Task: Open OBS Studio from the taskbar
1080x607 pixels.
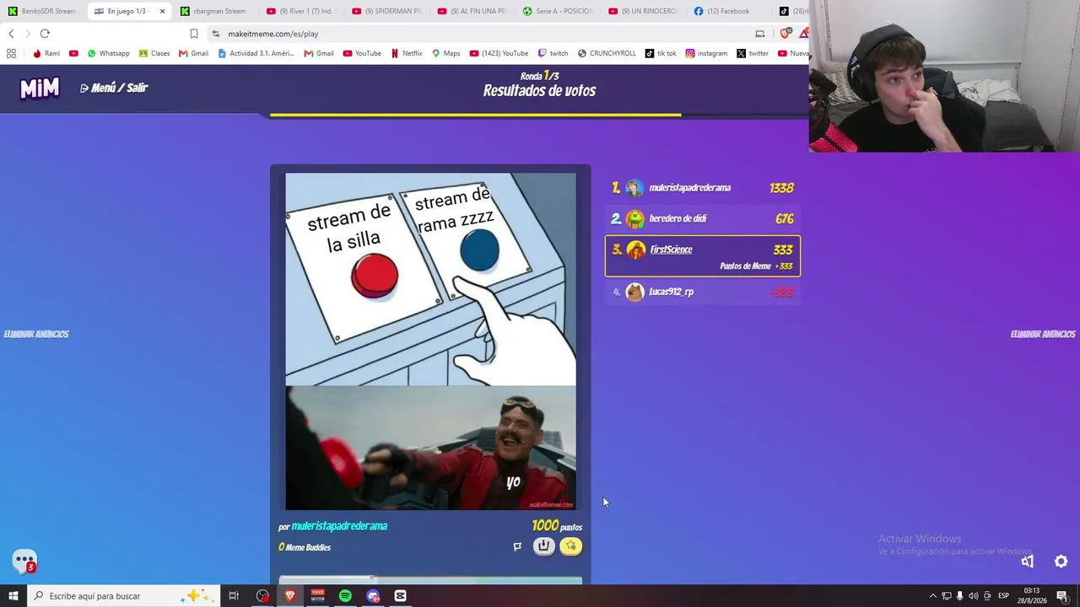Action: pos(263,596)
